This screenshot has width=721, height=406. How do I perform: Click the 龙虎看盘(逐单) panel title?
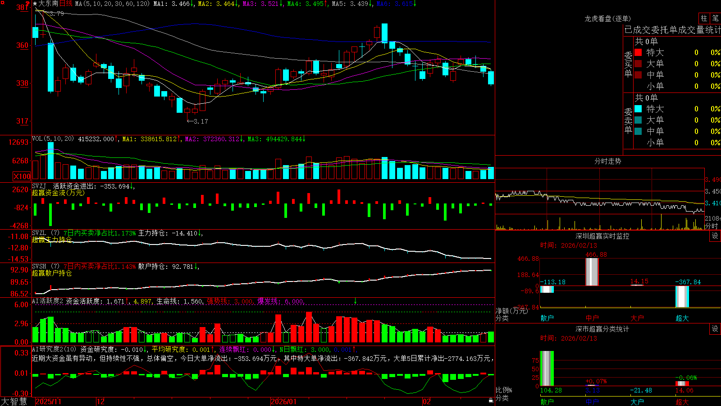(x=607, y=18)
